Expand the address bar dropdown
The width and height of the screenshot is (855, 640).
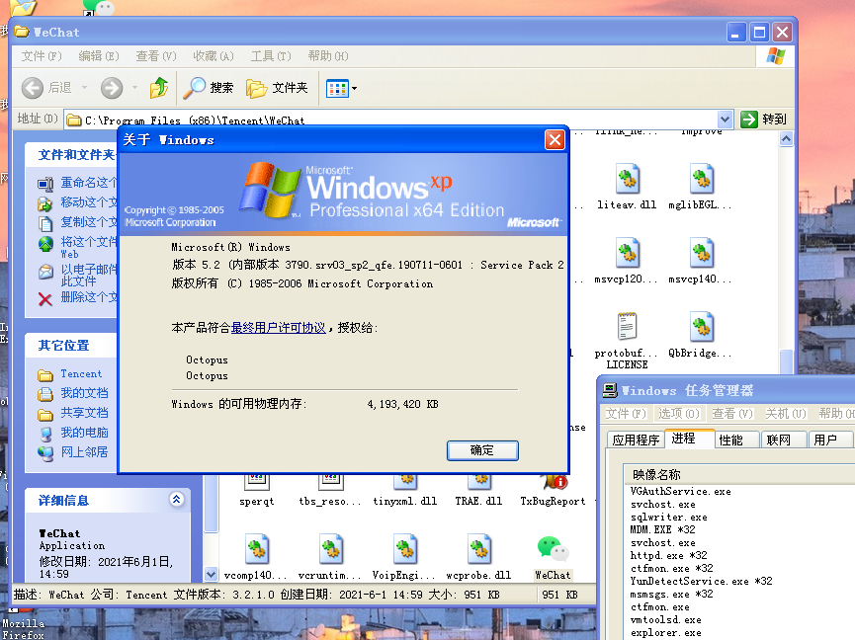[x=725, y=120]
